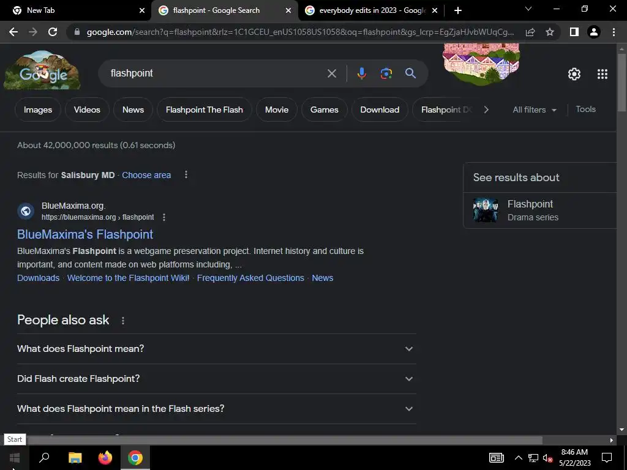Viewport: 627px width, 470px height.
Task: Close the 'everybody edits in 2023' tab
Action: point(435,10)
